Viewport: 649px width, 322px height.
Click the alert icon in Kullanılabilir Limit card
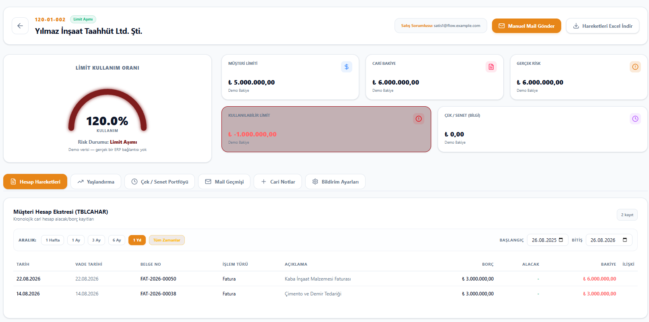click(x=419, y=119)
